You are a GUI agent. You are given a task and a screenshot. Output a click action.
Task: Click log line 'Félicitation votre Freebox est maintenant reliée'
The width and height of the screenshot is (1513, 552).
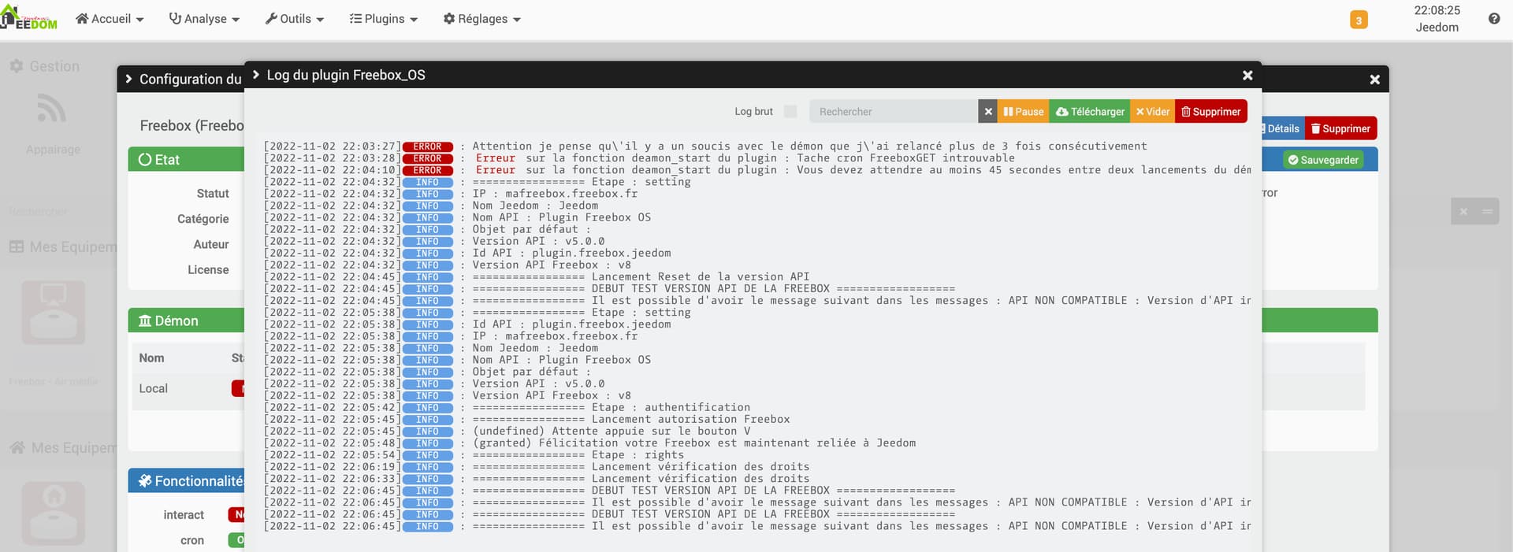pyautogui.click(x=693, y=443)
